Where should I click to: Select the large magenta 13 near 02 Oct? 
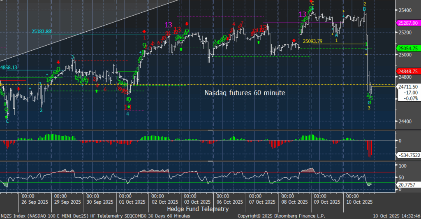click(168, 25)
